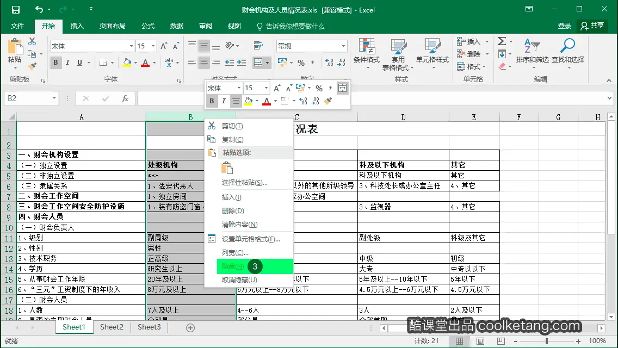
Task: Toggle middle vertical alignment in ribbon
Action: coord(204,46)
